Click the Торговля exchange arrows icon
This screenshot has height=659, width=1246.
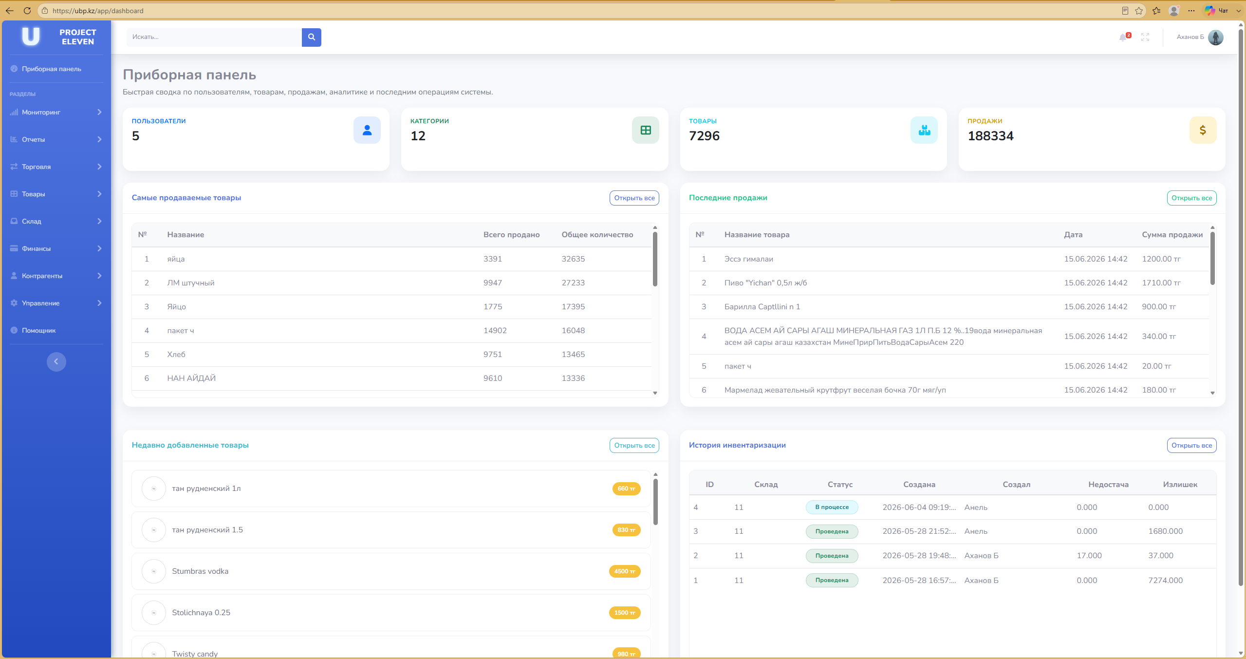click(14, 167)
